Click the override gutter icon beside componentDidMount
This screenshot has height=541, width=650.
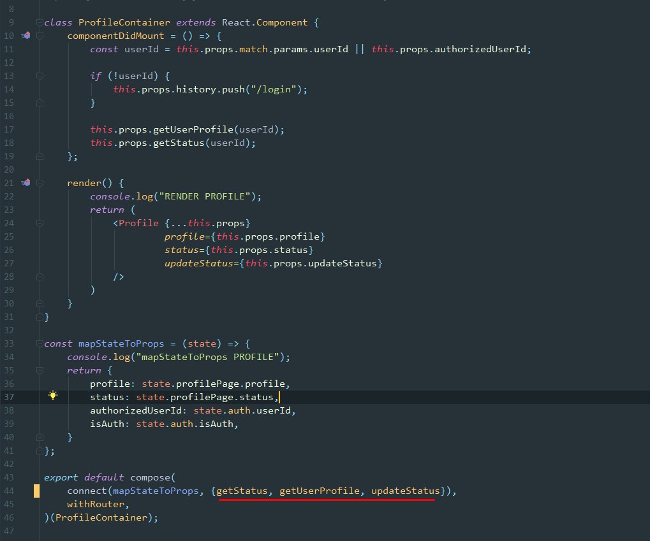tap(26, 36)
